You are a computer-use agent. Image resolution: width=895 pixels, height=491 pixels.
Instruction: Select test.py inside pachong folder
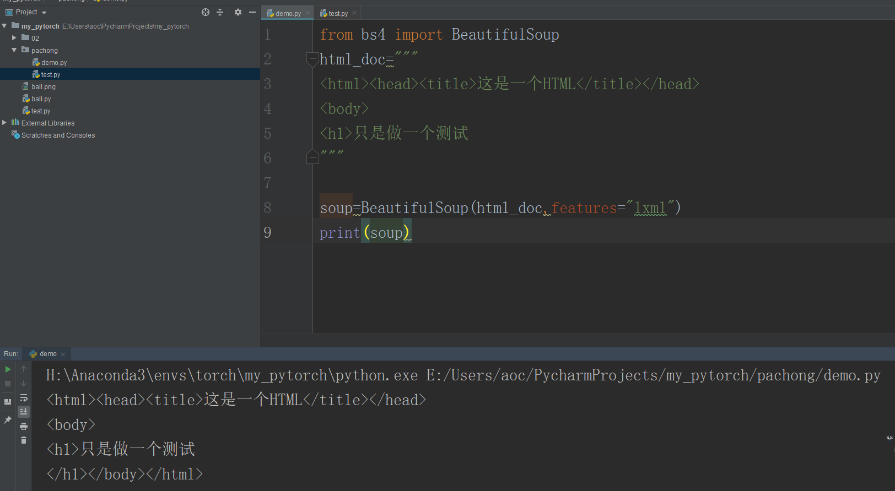(x=51, y=75)
